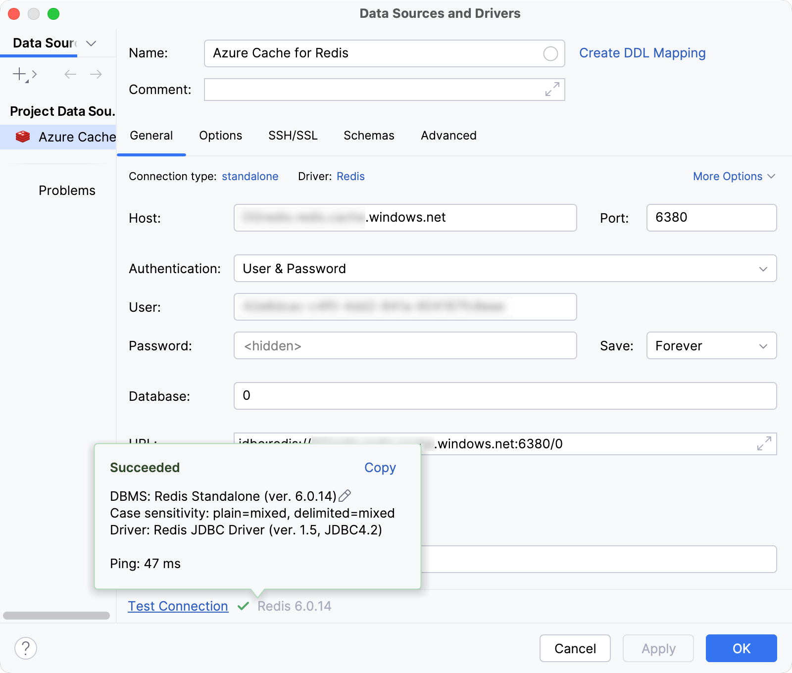792x673 pixels.
Task: Select the Redis icon next to Azure Cache
Action: pyautogui.click(x=23, y=137)
